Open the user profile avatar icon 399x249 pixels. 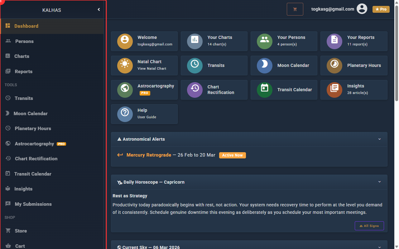tap(362, 9)
